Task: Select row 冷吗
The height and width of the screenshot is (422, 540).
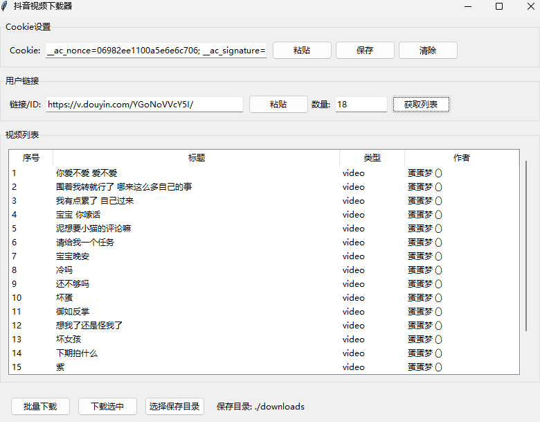Action: pyautogui.click(x=264, y=270)
